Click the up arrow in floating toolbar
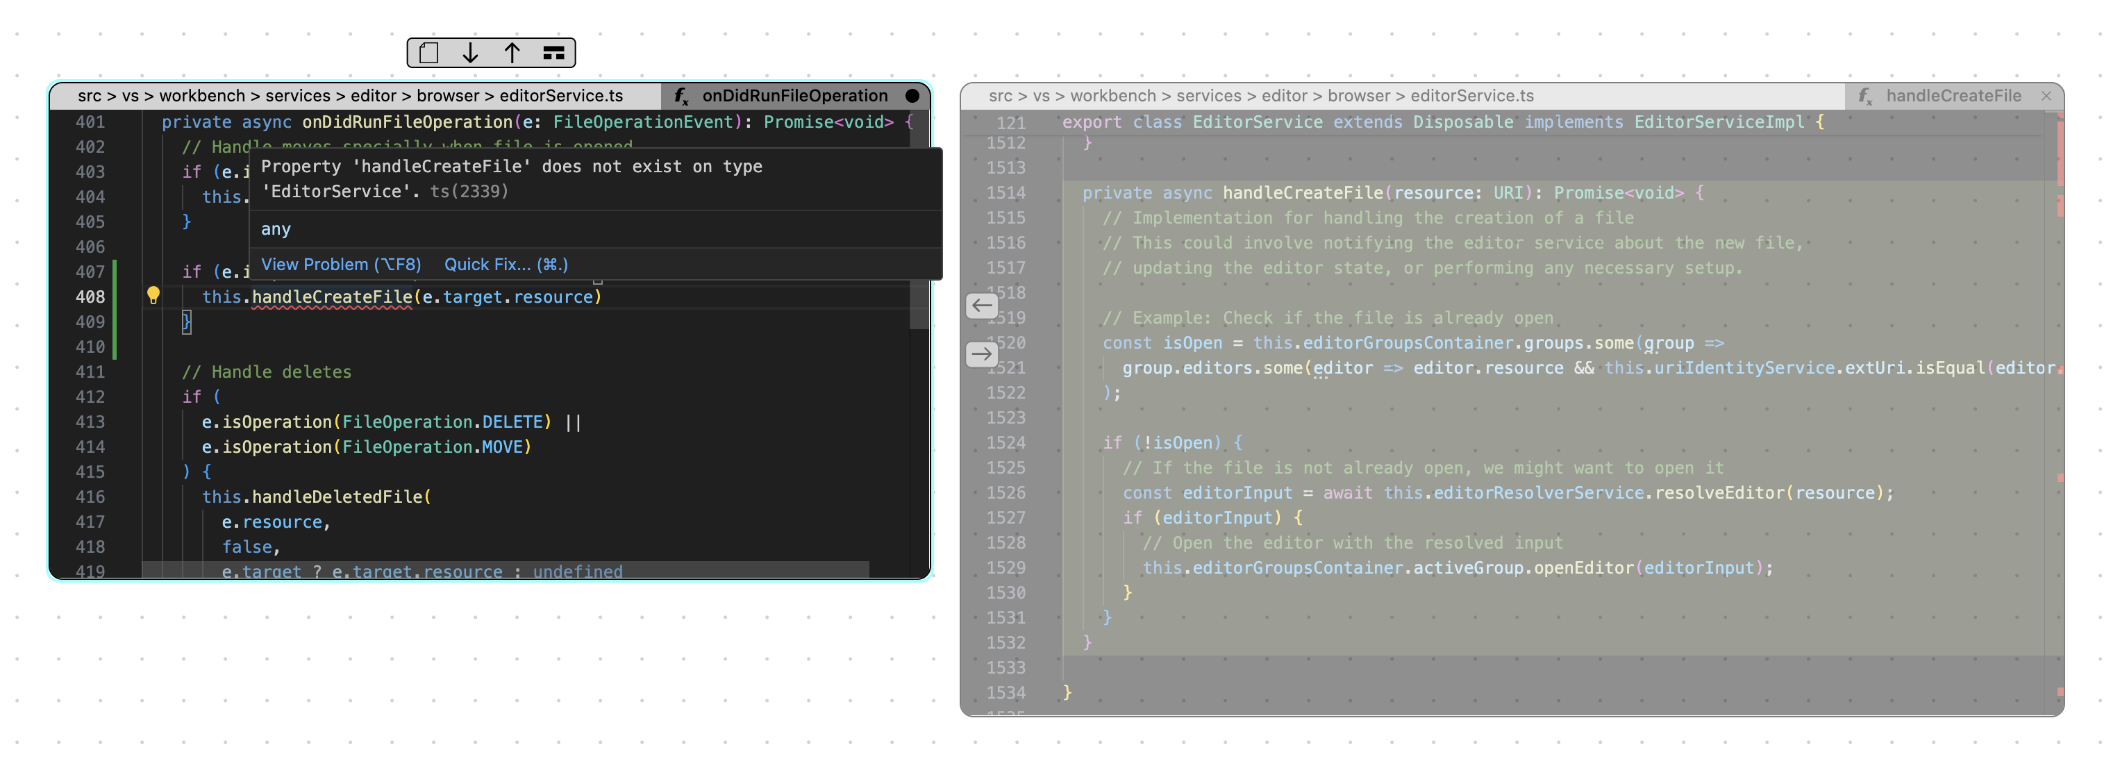Viewport: 2111px width, 775px height. coord(512,53)
